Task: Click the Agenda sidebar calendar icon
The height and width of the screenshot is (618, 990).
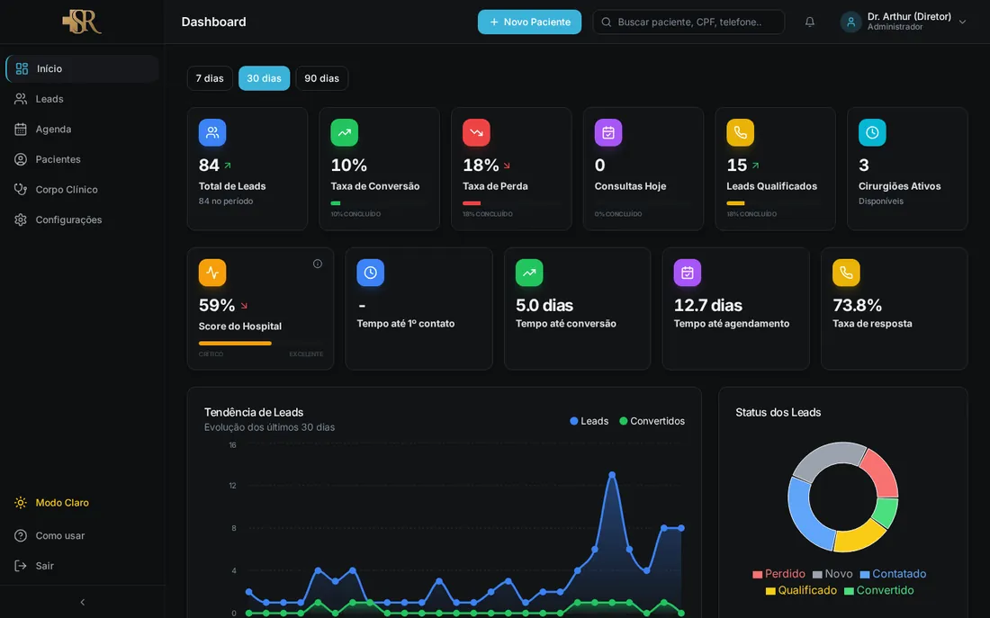Action: tap(21, 130)
